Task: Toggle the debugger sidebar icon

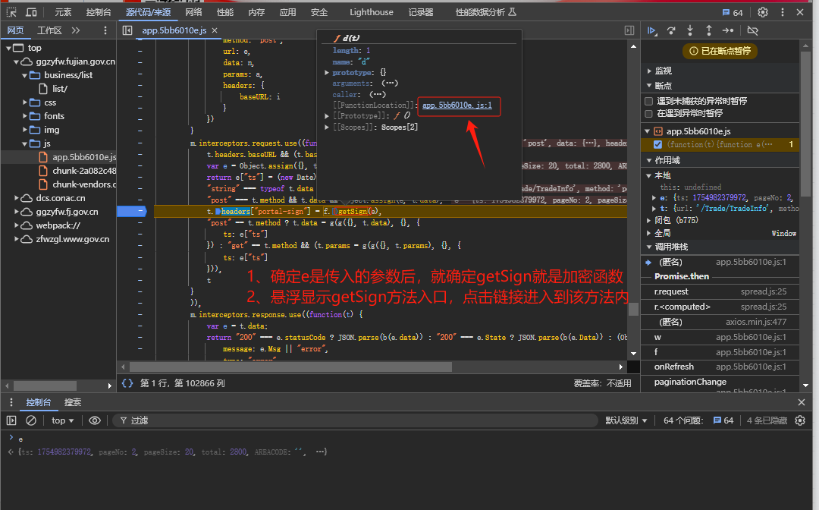Action: [x=629, y=30]
